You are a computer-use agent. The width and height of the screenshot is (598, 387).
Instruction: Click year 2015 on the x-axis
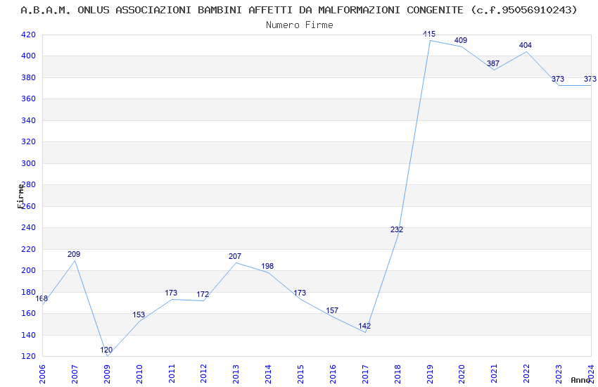300,374
